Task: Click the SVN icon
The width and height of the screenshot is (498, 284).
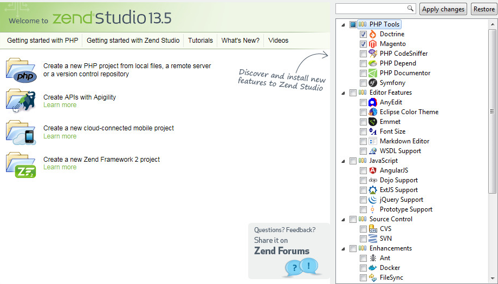Action: click(372, 239)
